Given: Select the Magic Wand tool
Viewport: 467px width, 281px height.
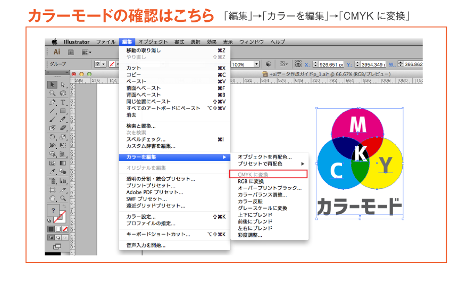Looking at the screenshot, I should [52, 93].
